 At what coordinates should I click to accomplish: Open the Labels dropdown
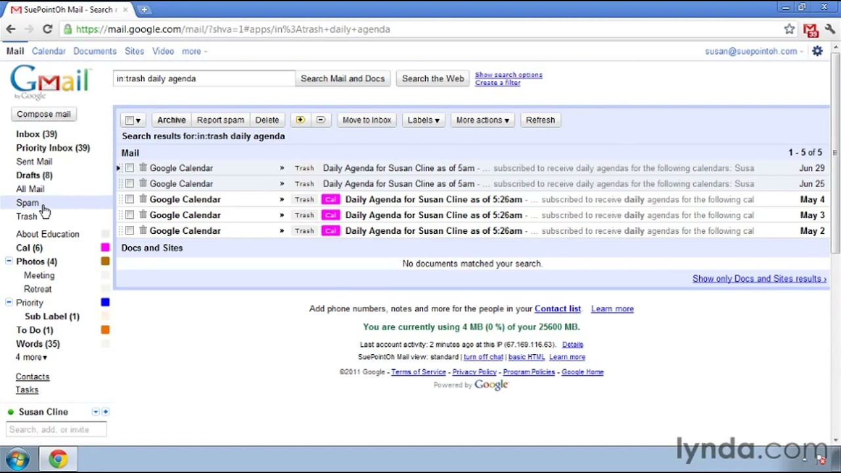423,120
